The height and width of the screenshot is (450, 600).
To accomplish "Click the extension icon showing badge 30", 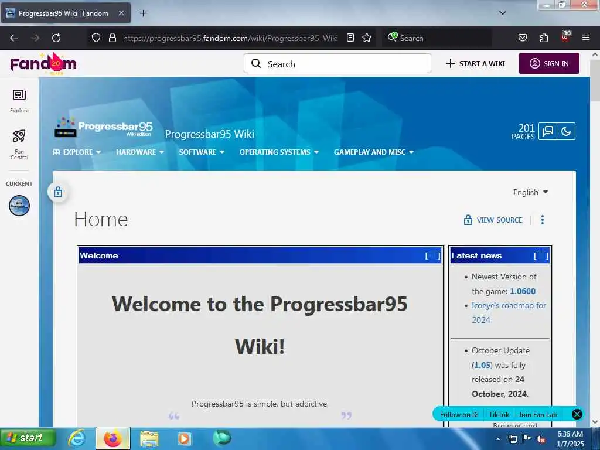I will click(565, 36).
